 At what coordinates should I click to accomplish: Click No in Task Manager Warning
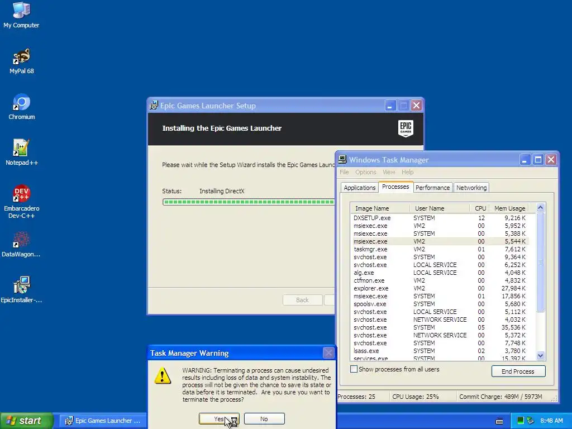[264, 419]
